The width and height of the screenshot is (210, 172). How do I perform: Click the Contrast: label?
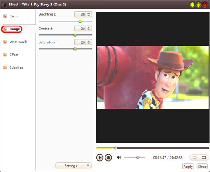coord(46,29)
